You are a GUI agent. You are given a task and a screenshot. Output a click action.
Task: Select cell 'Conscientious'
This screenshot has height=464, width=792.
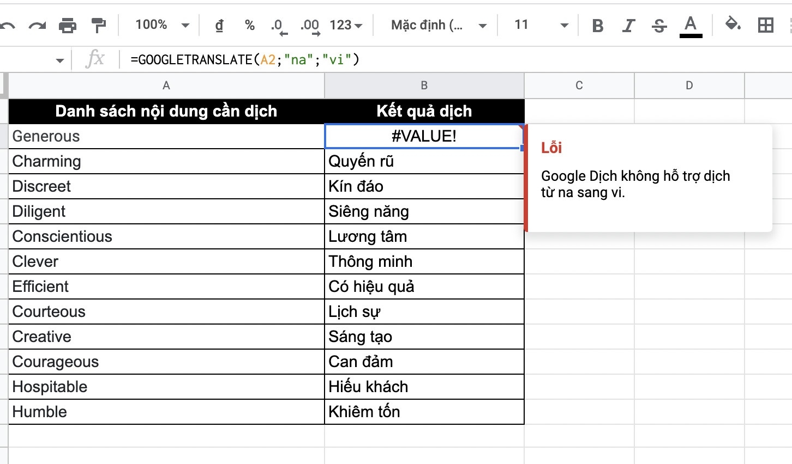(166, 236)
